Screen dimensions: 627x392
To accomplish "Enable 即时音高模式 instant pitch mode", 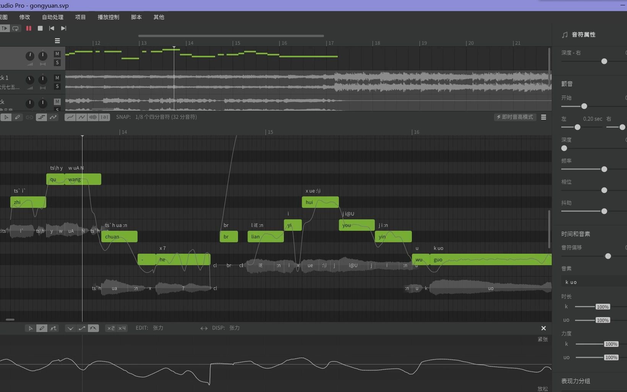I will click(x=515, y=117).
